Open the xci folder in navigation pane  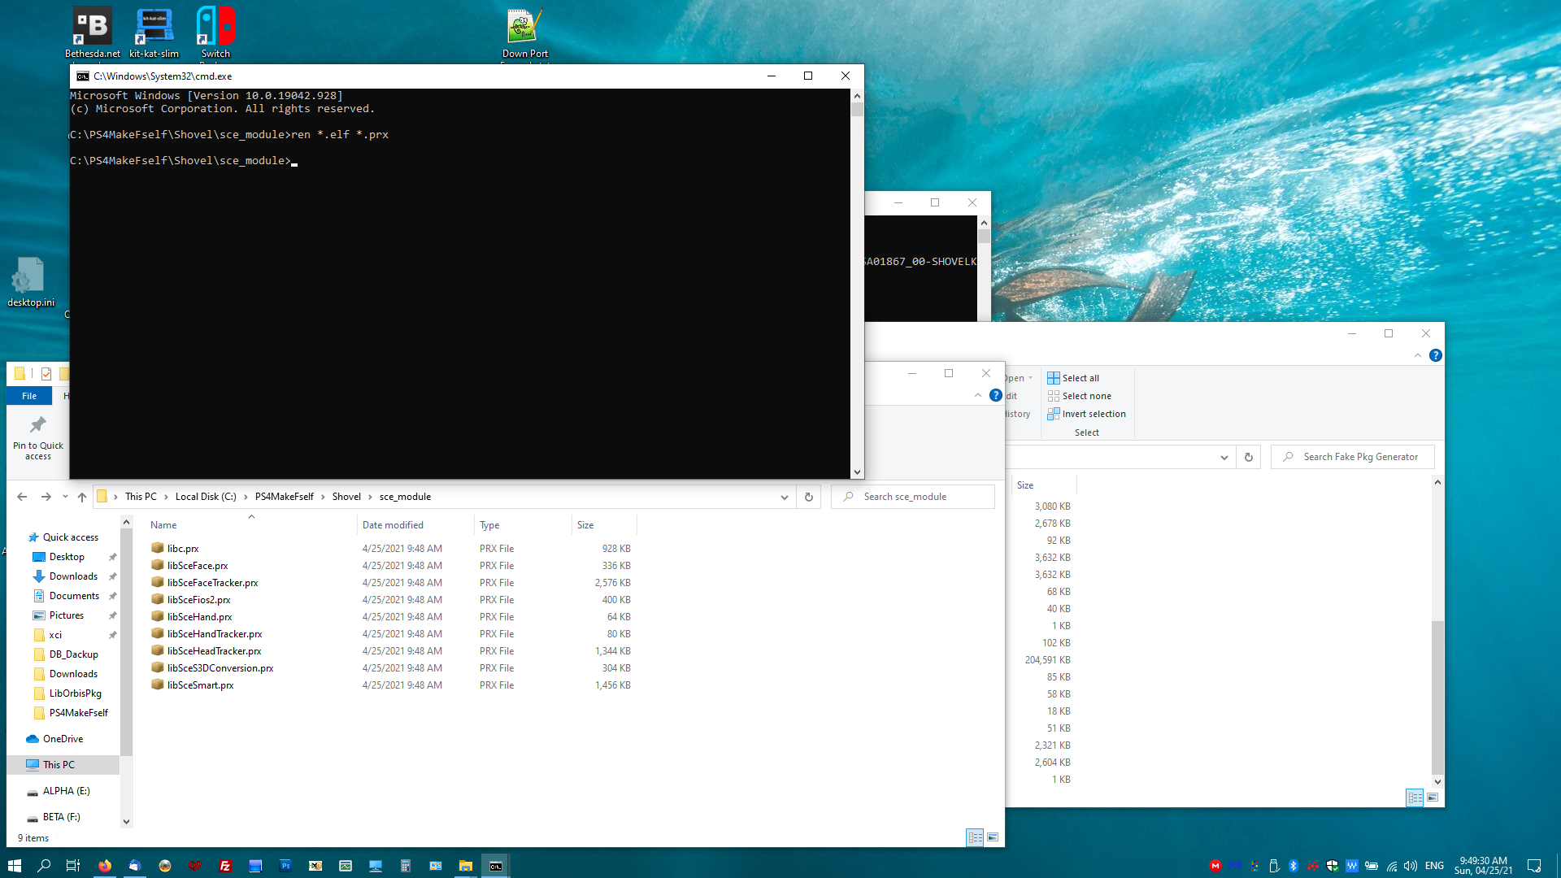pos(55,635)
